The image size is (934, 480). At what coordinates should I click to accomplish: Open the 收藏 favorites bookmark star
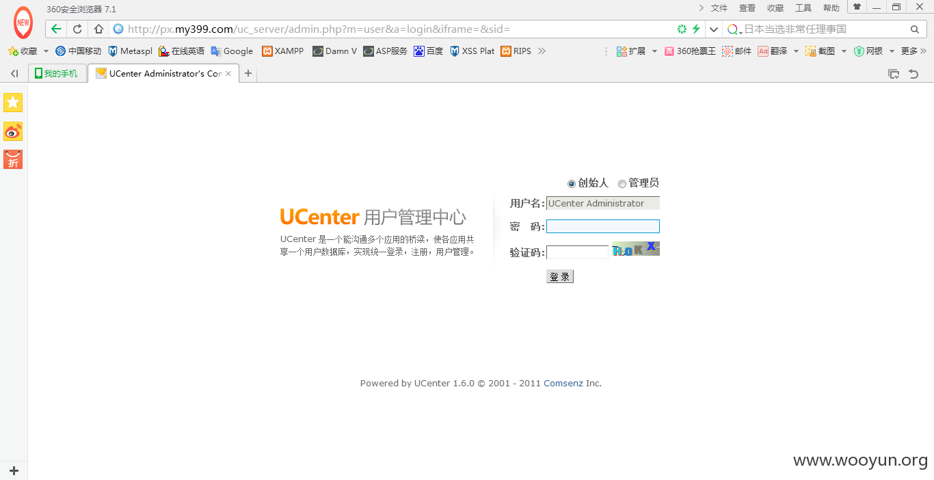click(x=23, y=51)
